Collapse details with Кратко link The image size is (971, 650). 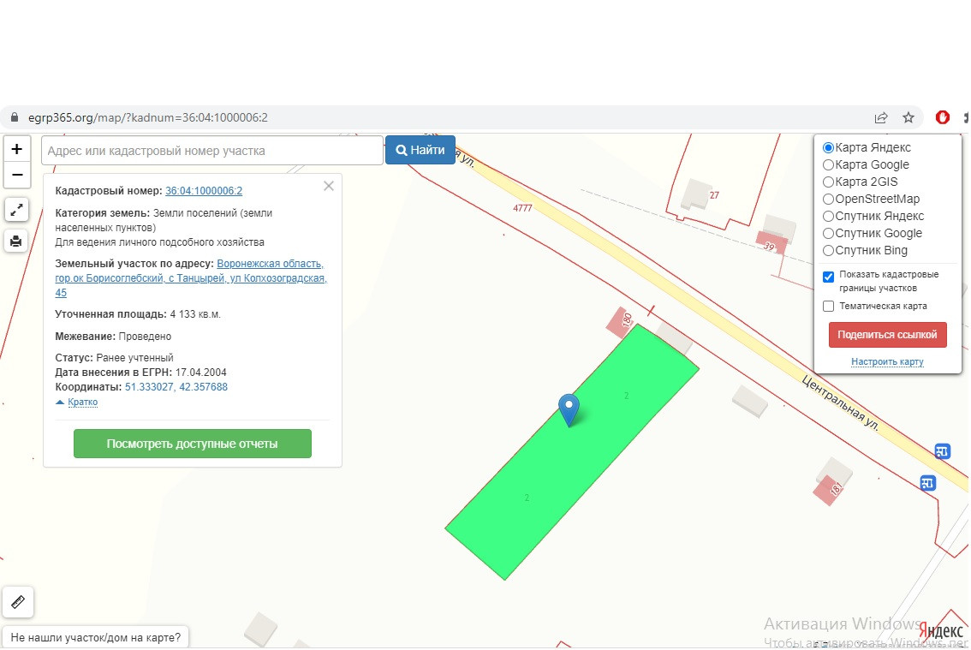(82, 403)
